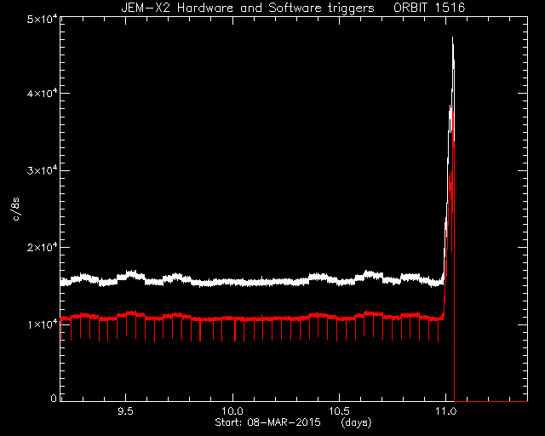Click the 3×10⁴ y-axis tick label

point(42,170)
